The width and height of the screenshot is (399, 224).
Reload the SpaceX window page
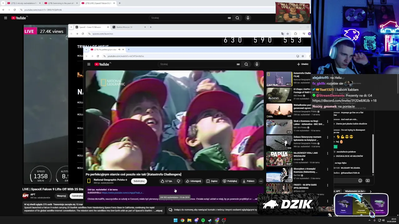83,34
